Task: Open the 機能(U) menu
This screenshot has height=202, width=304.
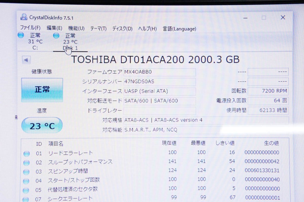Action: point(76,28)
